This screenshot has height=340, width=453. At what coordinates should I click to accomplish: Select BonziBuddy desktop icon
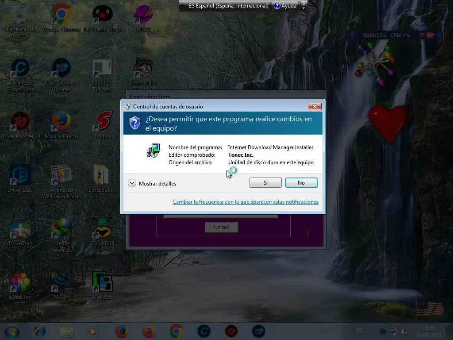point(102,179)
